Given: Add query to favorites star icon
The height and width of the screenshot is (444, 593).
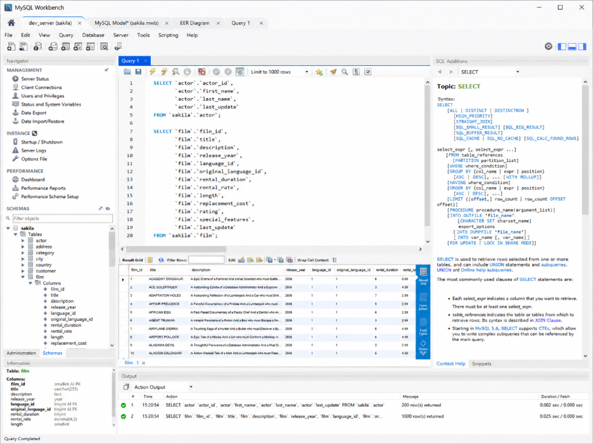Looking at the screenshot, I should coord(319,71).
